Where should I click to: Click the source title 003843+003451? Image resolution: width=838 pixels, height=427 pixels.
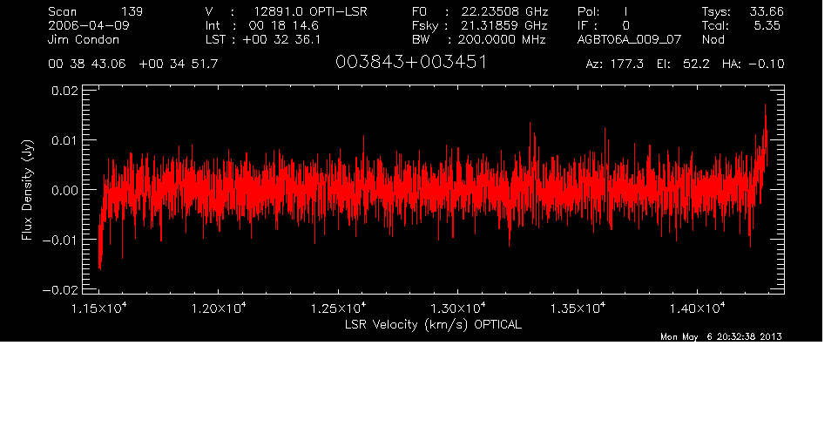411,63
